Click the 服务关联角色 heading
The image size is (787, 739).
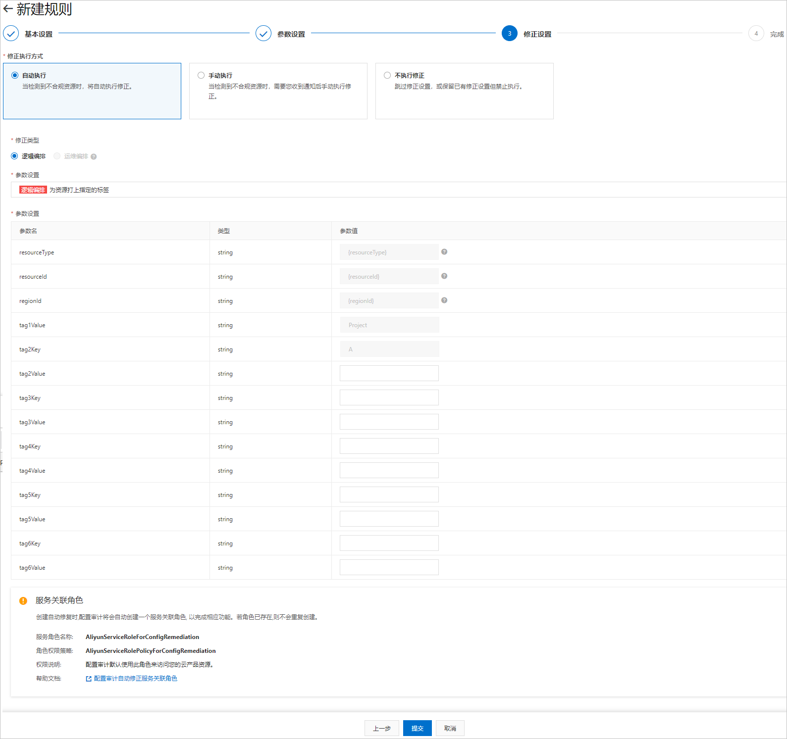(59, 600)
